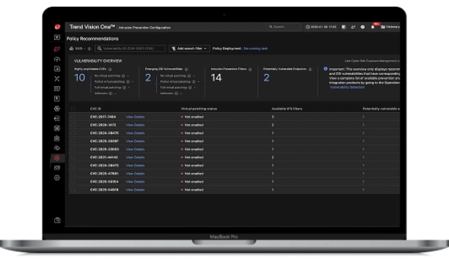Screen dimensions: 449x263
Task: Open the scope dropdown left of Vulnerability ID field
Action: (x=78, y=48)
